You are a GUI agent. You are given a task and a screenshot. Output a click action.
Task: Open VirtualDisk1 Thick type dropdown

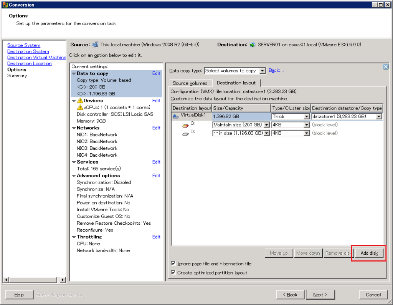(307, 116)
